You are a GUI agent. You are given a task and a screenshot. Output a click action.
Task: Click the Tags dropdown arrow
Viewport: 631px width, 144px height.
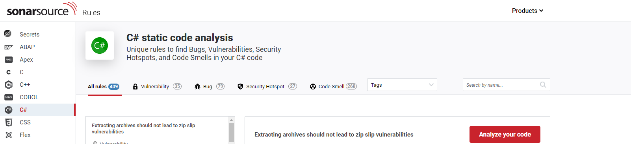click(431, 85)
